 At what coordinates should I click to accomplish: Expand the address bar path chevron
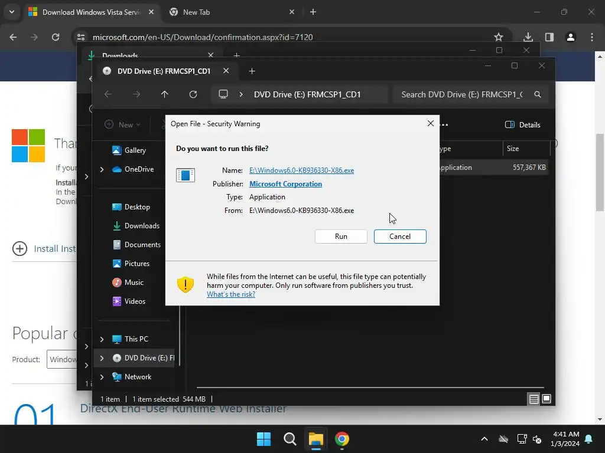click(x=241, y=94)
